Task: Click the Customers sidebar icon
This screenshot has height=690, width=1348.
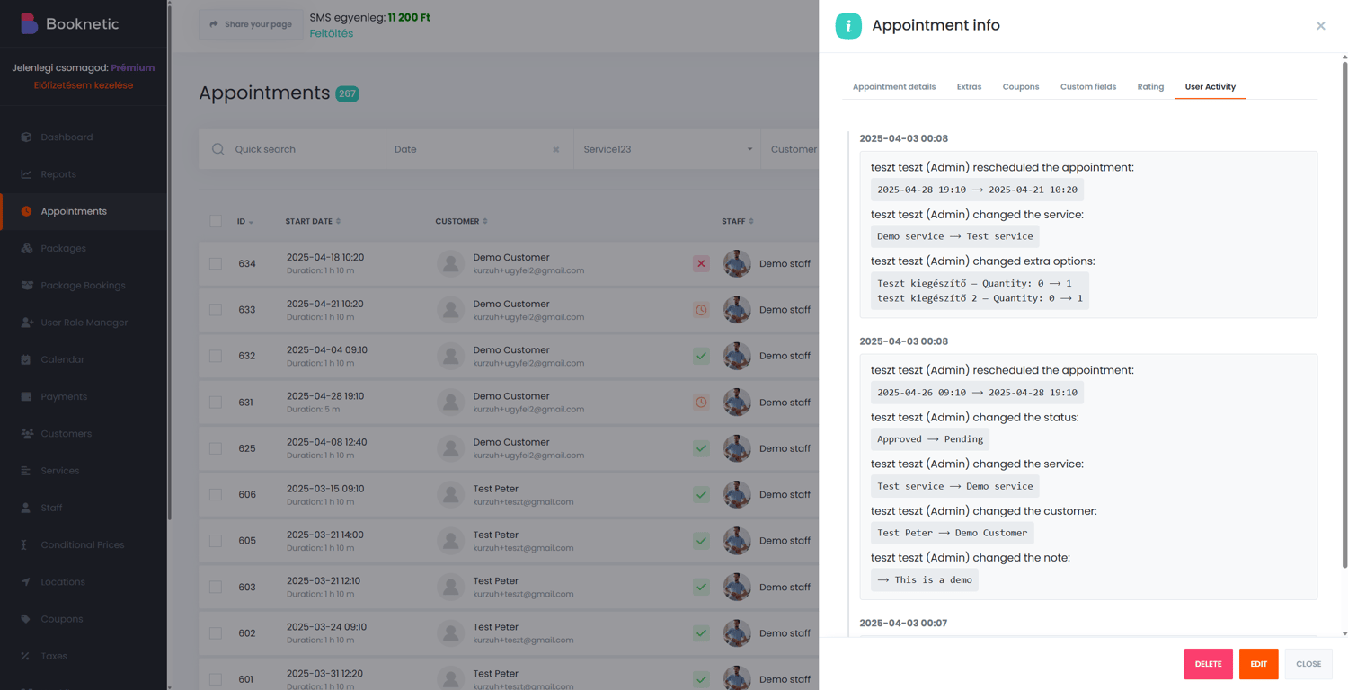Action: pos(27,434)
